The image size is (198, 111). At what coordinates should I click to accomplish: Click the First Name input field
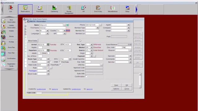(x=53, y=28)
